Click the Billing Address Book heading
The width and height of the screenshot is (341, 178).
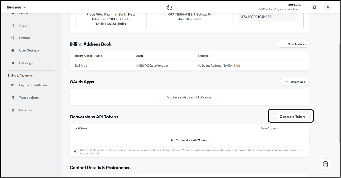click(91, 44)
